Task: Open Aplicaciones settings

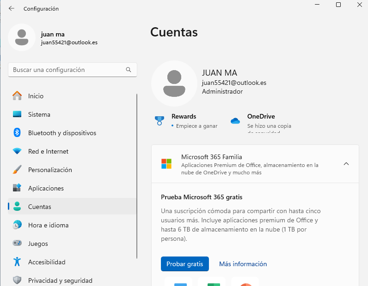Action: tap(72, 188)
